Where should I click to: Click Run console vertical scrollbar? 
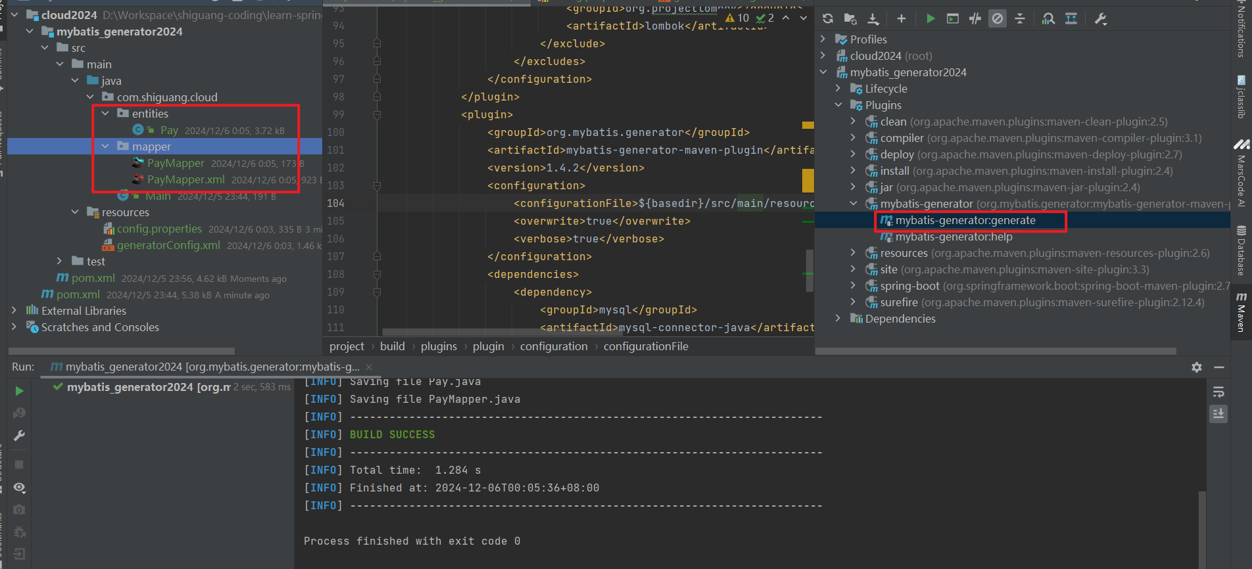1202,530
